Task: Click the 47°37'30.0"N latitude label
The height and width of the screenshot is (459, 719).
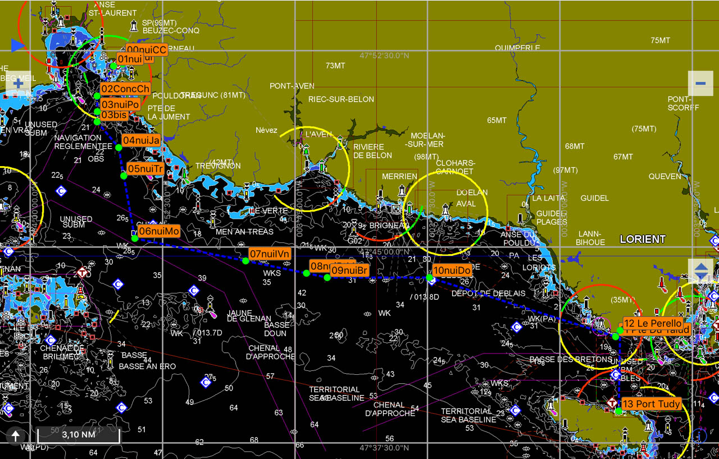Action: (384, 448)
